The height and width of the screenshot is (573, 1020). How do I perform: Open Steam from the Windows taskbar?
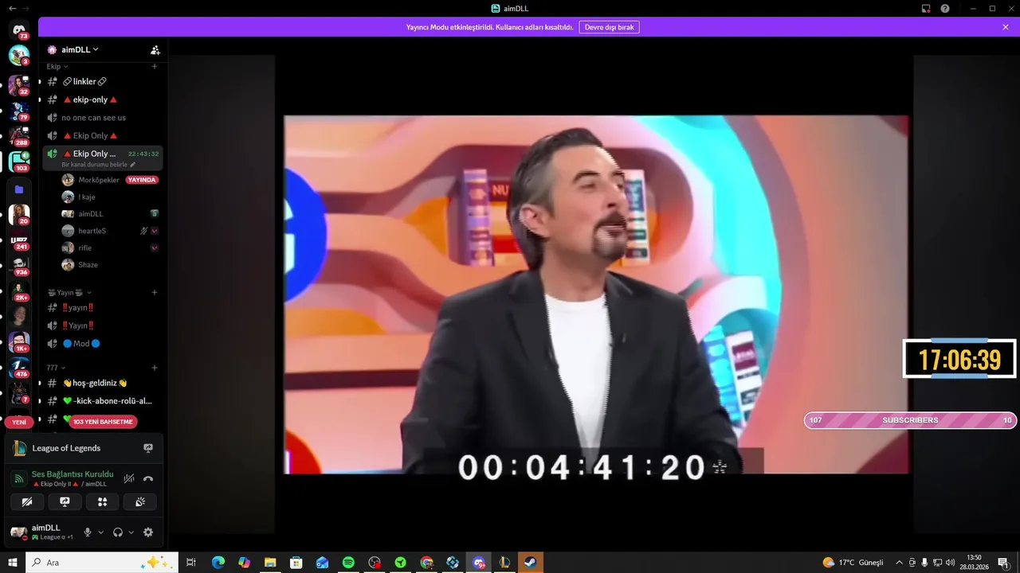530,563
